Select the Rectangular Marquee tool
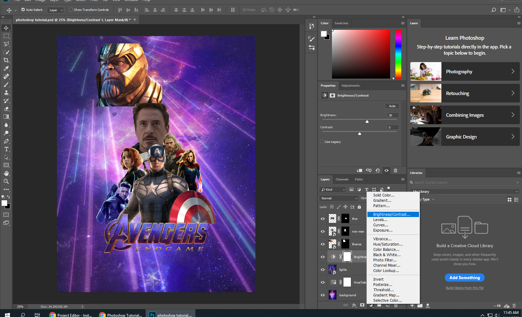 click(6, 36)
